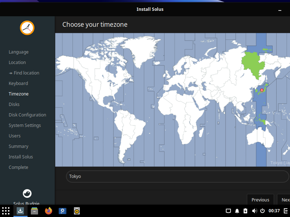Click the 00:37 clock in the panel

point(274,211)
